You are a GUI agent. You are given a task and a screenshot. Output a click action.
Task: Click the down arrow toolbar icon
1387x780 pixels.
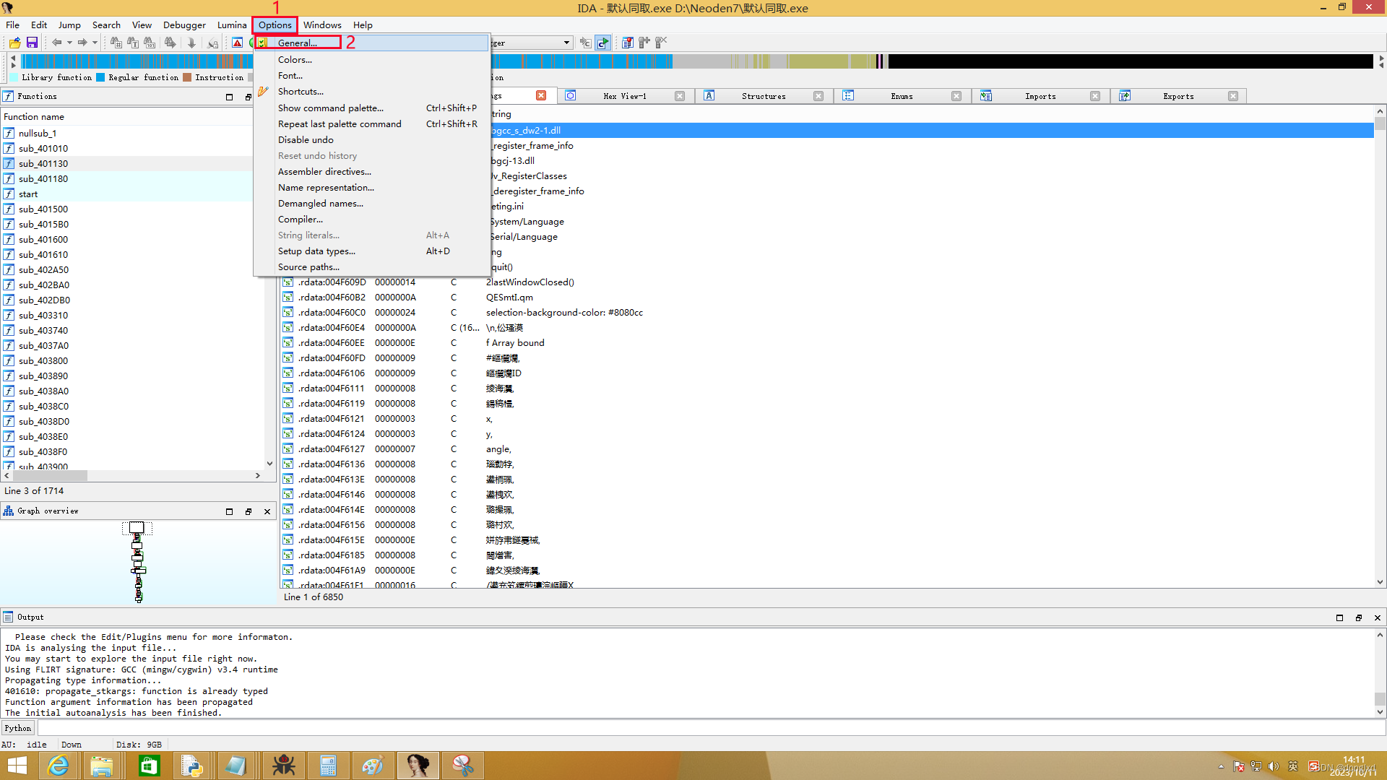(x=191, y=43)
